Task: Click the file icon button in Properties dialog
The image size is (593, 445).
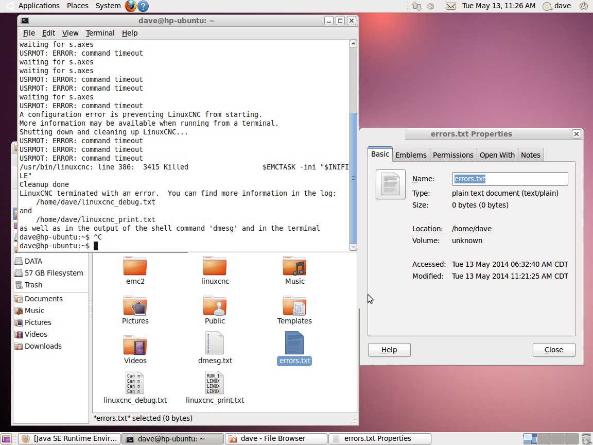Action: tap(391, 184)
